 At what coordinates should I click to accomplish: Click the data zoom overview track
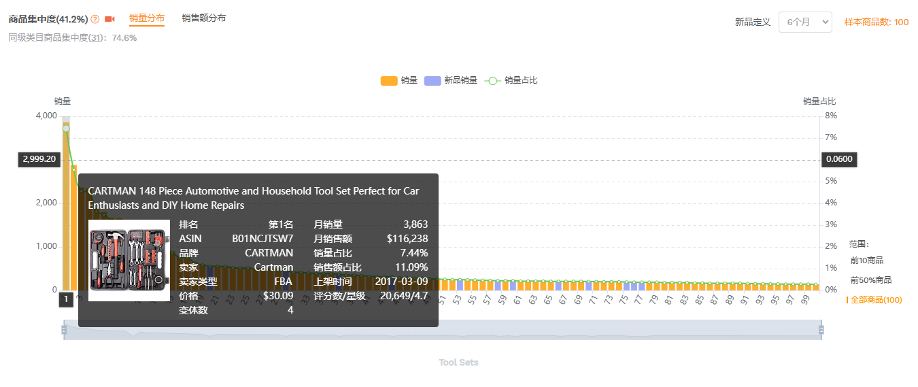[x=442, y=331]
